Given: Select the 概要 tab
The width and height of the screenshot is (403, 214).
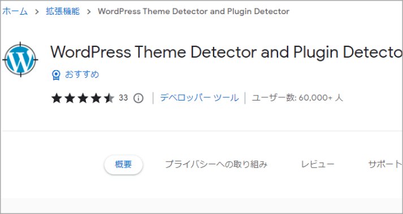Looking at the screenshot, I should [123, 164].
